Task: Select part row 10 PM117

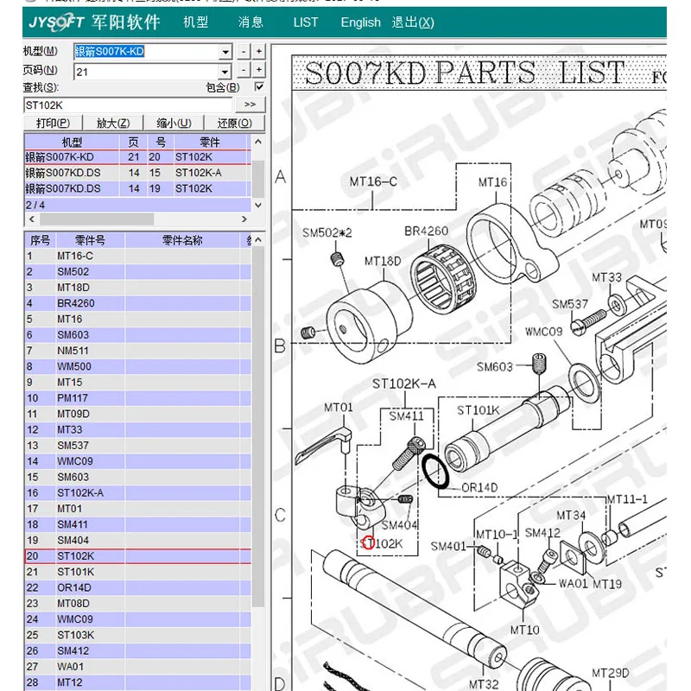Action: pyautogui.click(x=137, y=398)
